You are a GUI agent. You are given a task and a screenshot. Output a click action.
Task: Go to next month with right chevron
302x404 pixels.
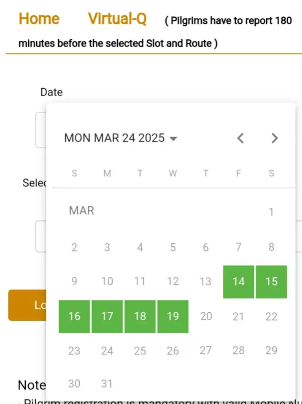pos(275,138)
